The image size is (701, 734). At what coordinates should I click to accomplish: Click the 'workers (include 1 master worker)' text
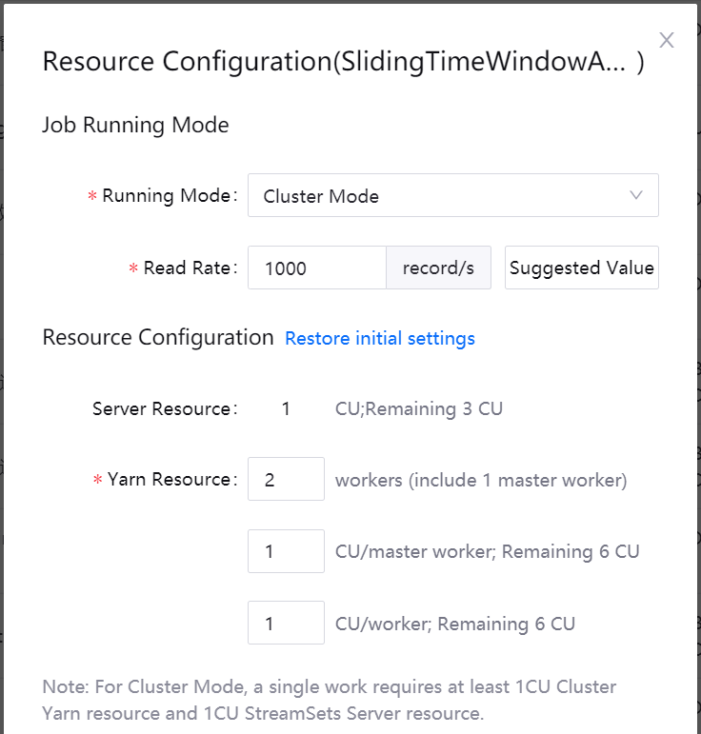[x=481, y=480]
